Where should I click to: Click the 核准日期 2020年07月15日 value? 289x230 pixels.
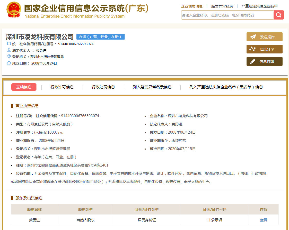tap(182, 149)
